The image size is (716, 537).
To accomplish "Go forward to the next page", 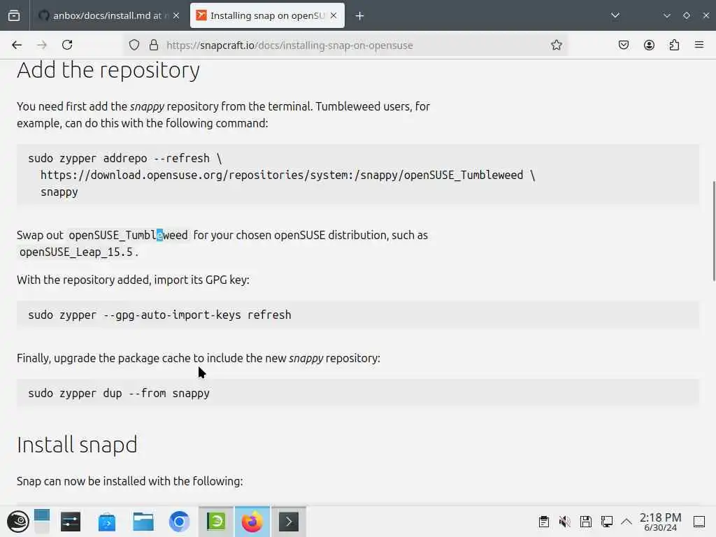I will [42, 45].
